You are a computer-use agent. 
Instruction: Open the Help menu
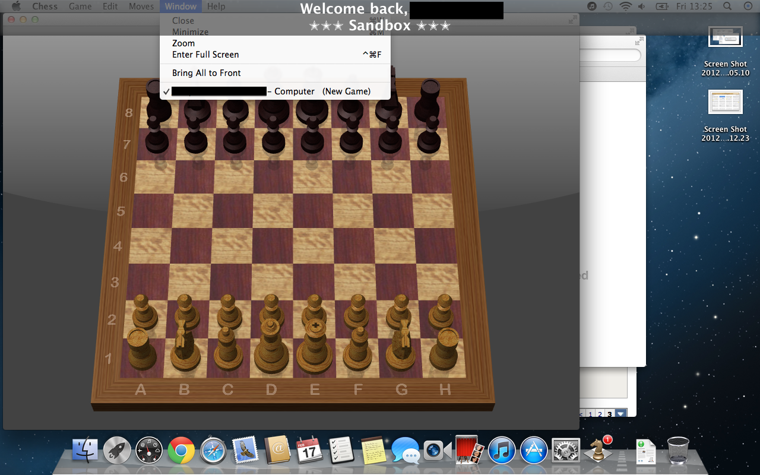(216, 7)
